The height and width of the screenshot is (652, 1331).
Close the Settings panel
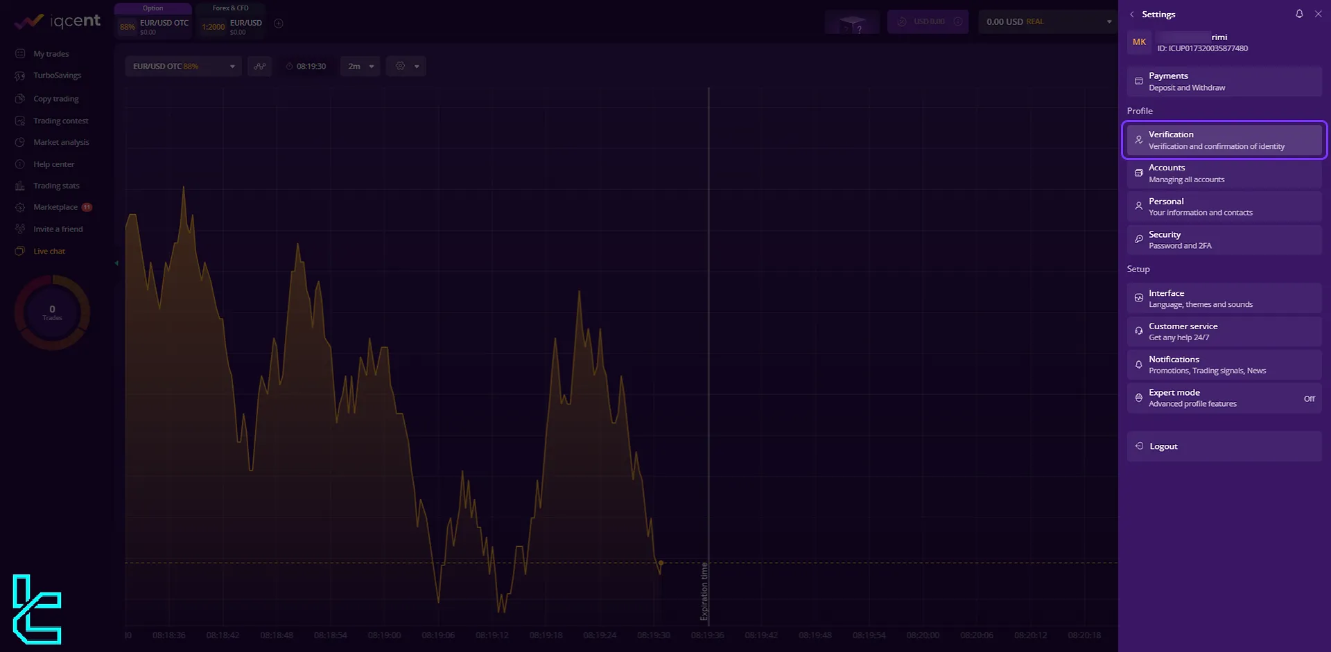click(x=1318, y=14)
